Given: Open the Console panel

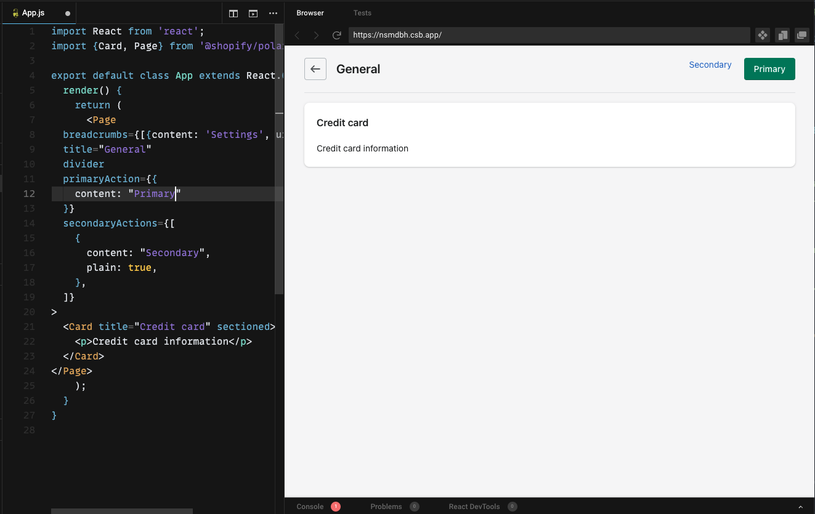Looking at the screenshot, I should 310,507.
